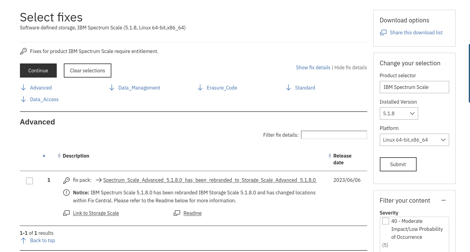Jump to the Advanced section link

pos(41,88)
